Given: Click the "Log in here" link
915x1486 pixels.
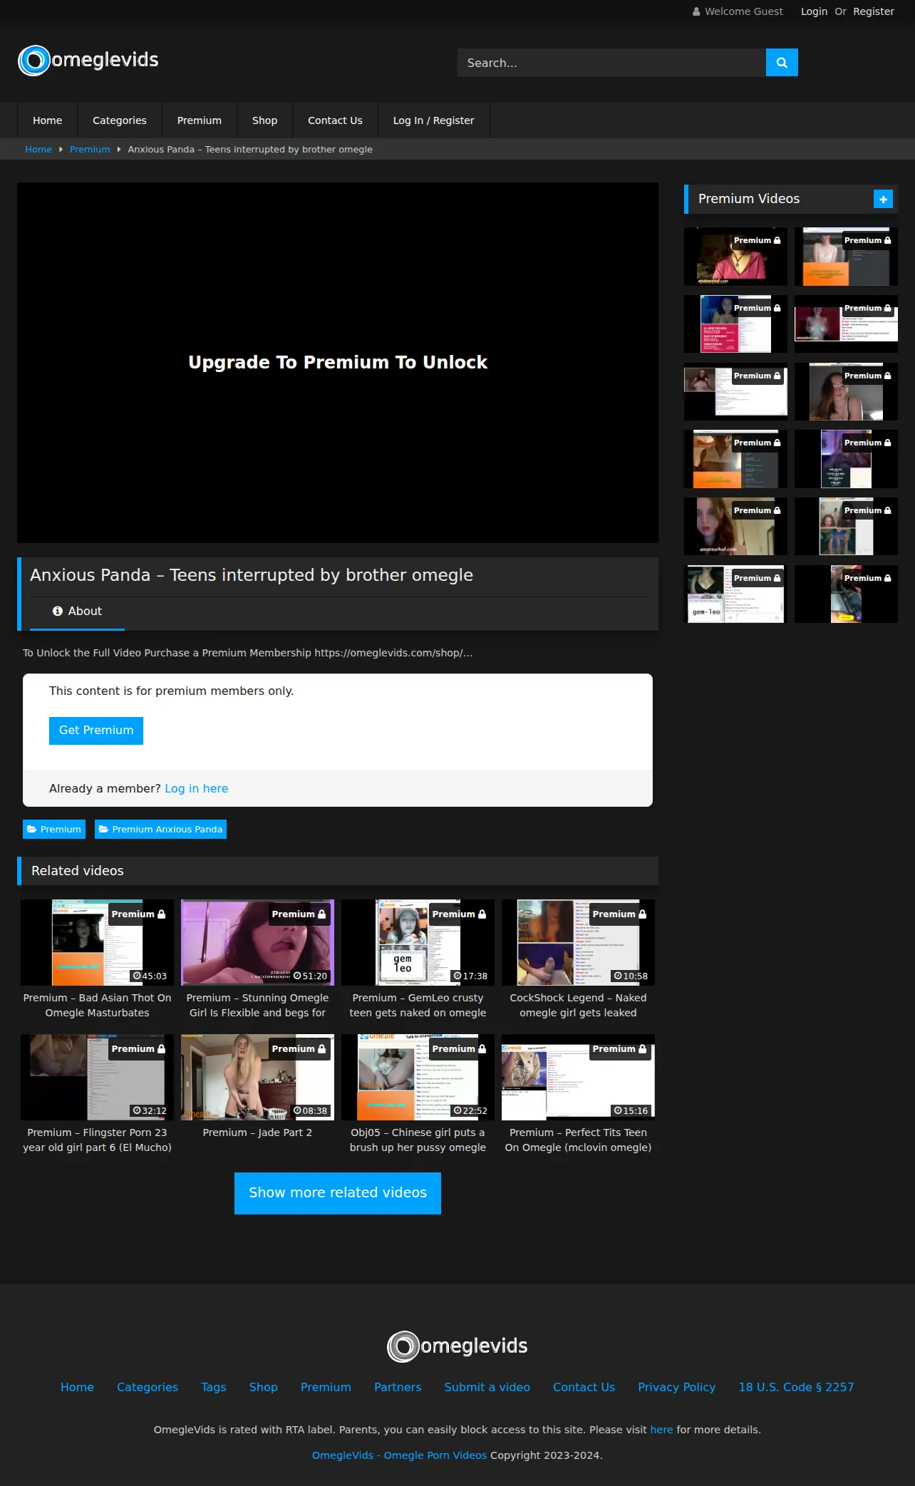Looking at the screenshot, I should tap(197, 789).
